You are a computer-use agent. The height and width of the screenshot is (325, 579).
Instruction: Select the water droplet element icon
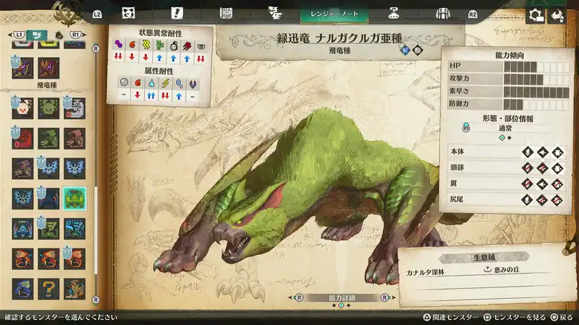tap(151, 83)
